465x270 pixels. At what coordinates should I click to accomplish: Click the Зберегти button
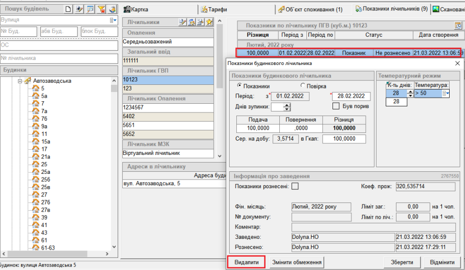pos(403,262)
